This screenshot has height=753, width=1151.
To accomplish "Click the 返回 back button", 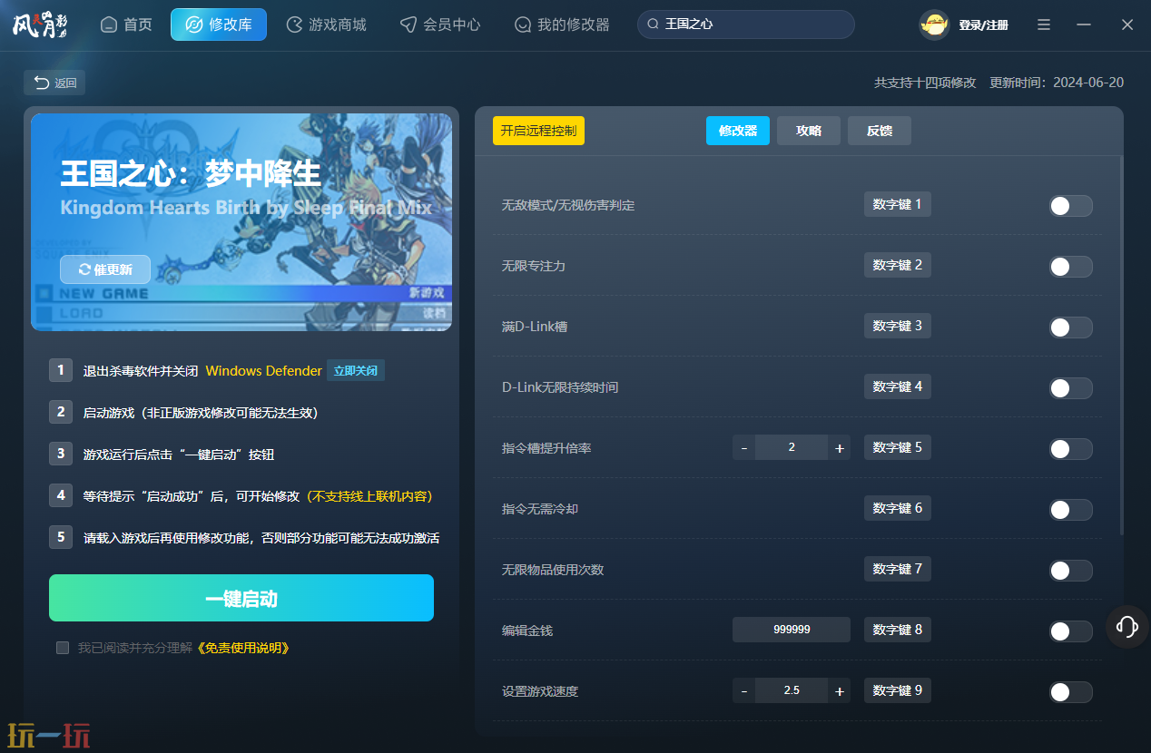I will [54, 83].
